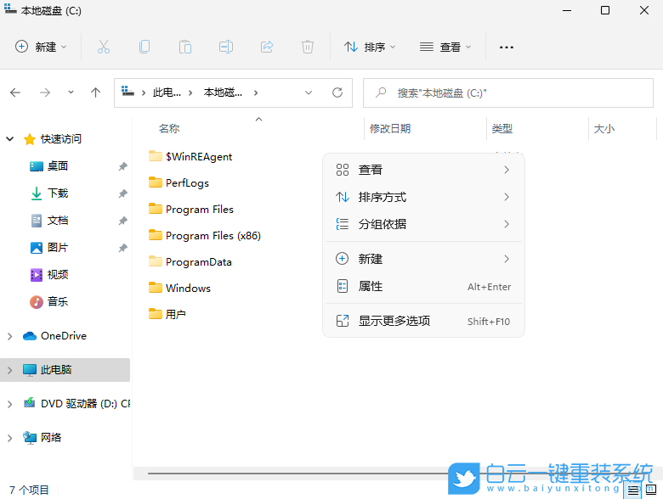The width and height of the screenshot is (663, 499).
Task: Switch to large icons view in status bar
Action: point(651,490)
